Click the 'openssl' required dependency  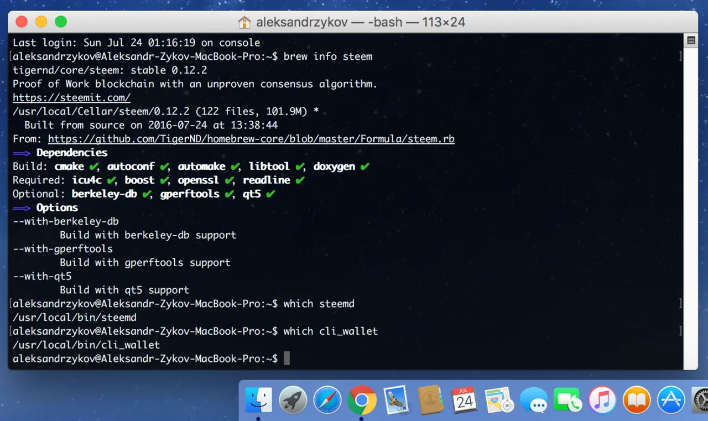point(199,180)
